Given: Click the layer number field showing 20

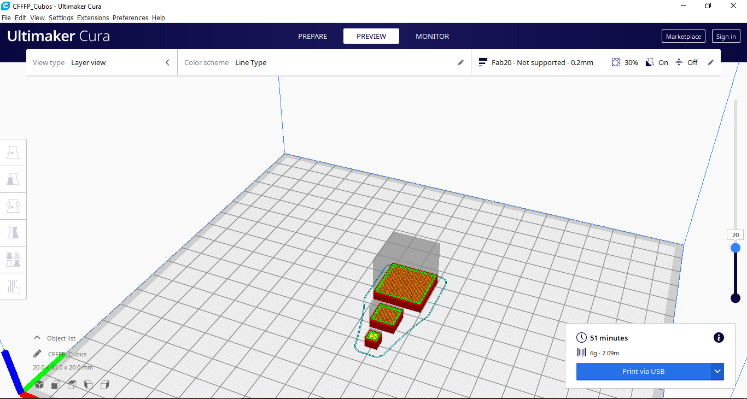Looking at the screenshot, I should point(736,235).
